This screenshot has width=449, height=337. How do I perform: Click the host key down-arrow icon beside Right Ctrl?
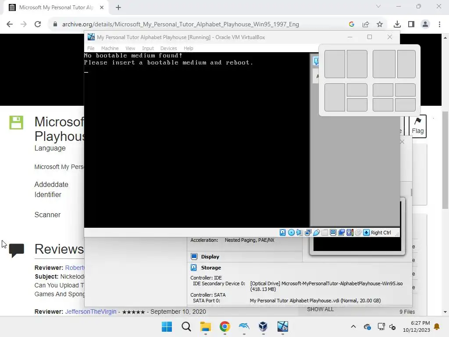(366, 233)
